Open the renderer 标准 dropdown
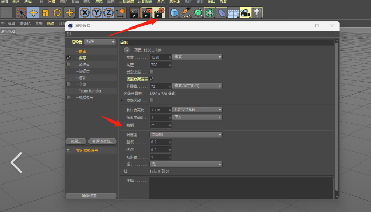Screen dimensions: 371x212 100,41
